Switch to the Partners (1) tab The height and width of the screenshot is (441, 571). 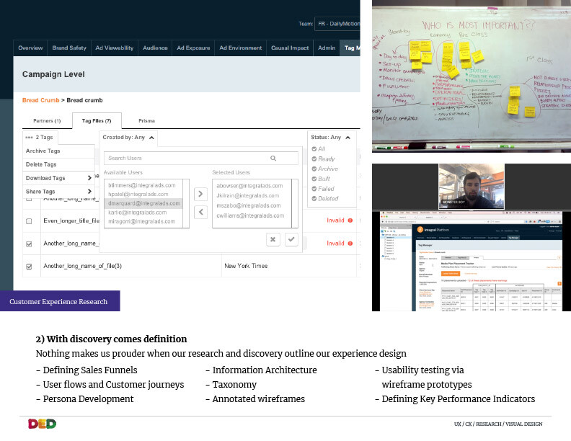tap(48, 120)
